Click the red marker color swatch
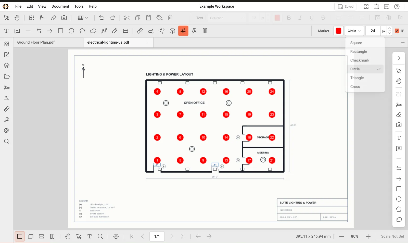The width and height of the screenshot is (408, 243). point(338,31)
